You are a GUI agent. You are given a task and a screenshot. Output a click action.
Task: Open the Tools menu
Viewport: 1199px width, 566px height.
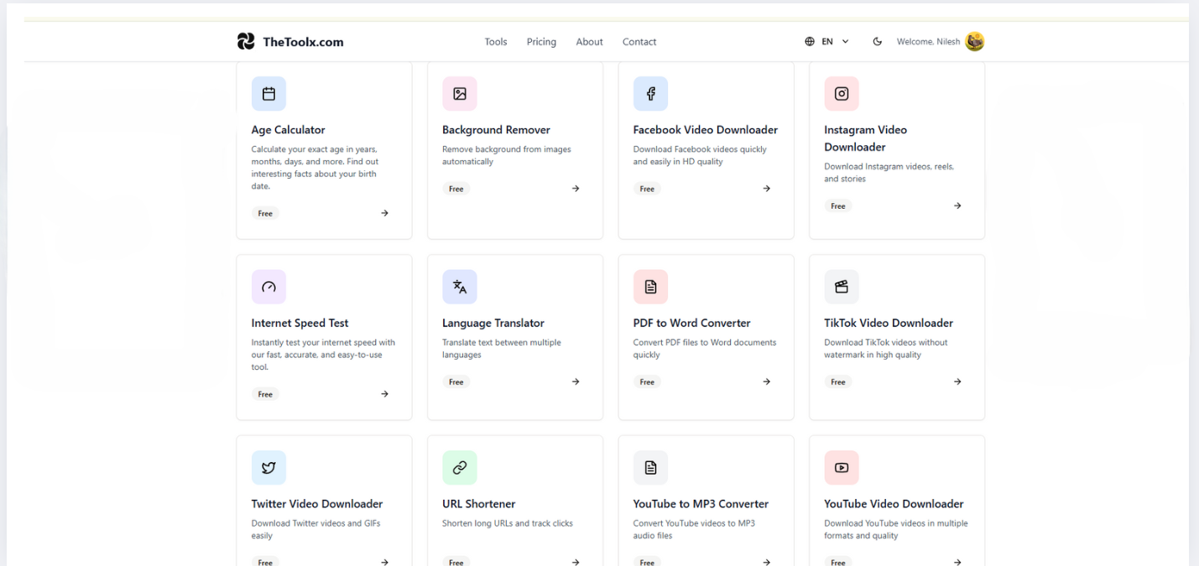click(x=496, y=42)
